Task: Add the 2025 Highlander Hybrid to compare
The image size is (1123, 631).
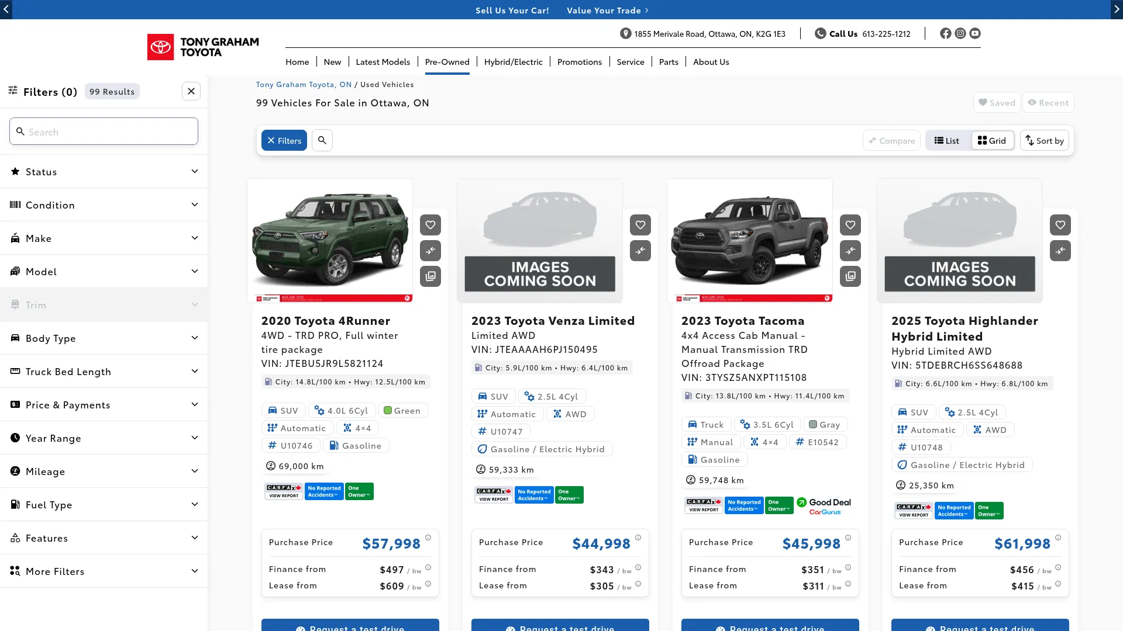Action: click(1060, 251)
